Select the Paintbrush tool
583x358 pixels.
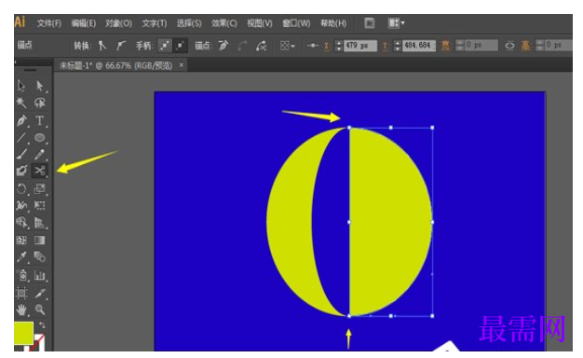tap(21, 154)
